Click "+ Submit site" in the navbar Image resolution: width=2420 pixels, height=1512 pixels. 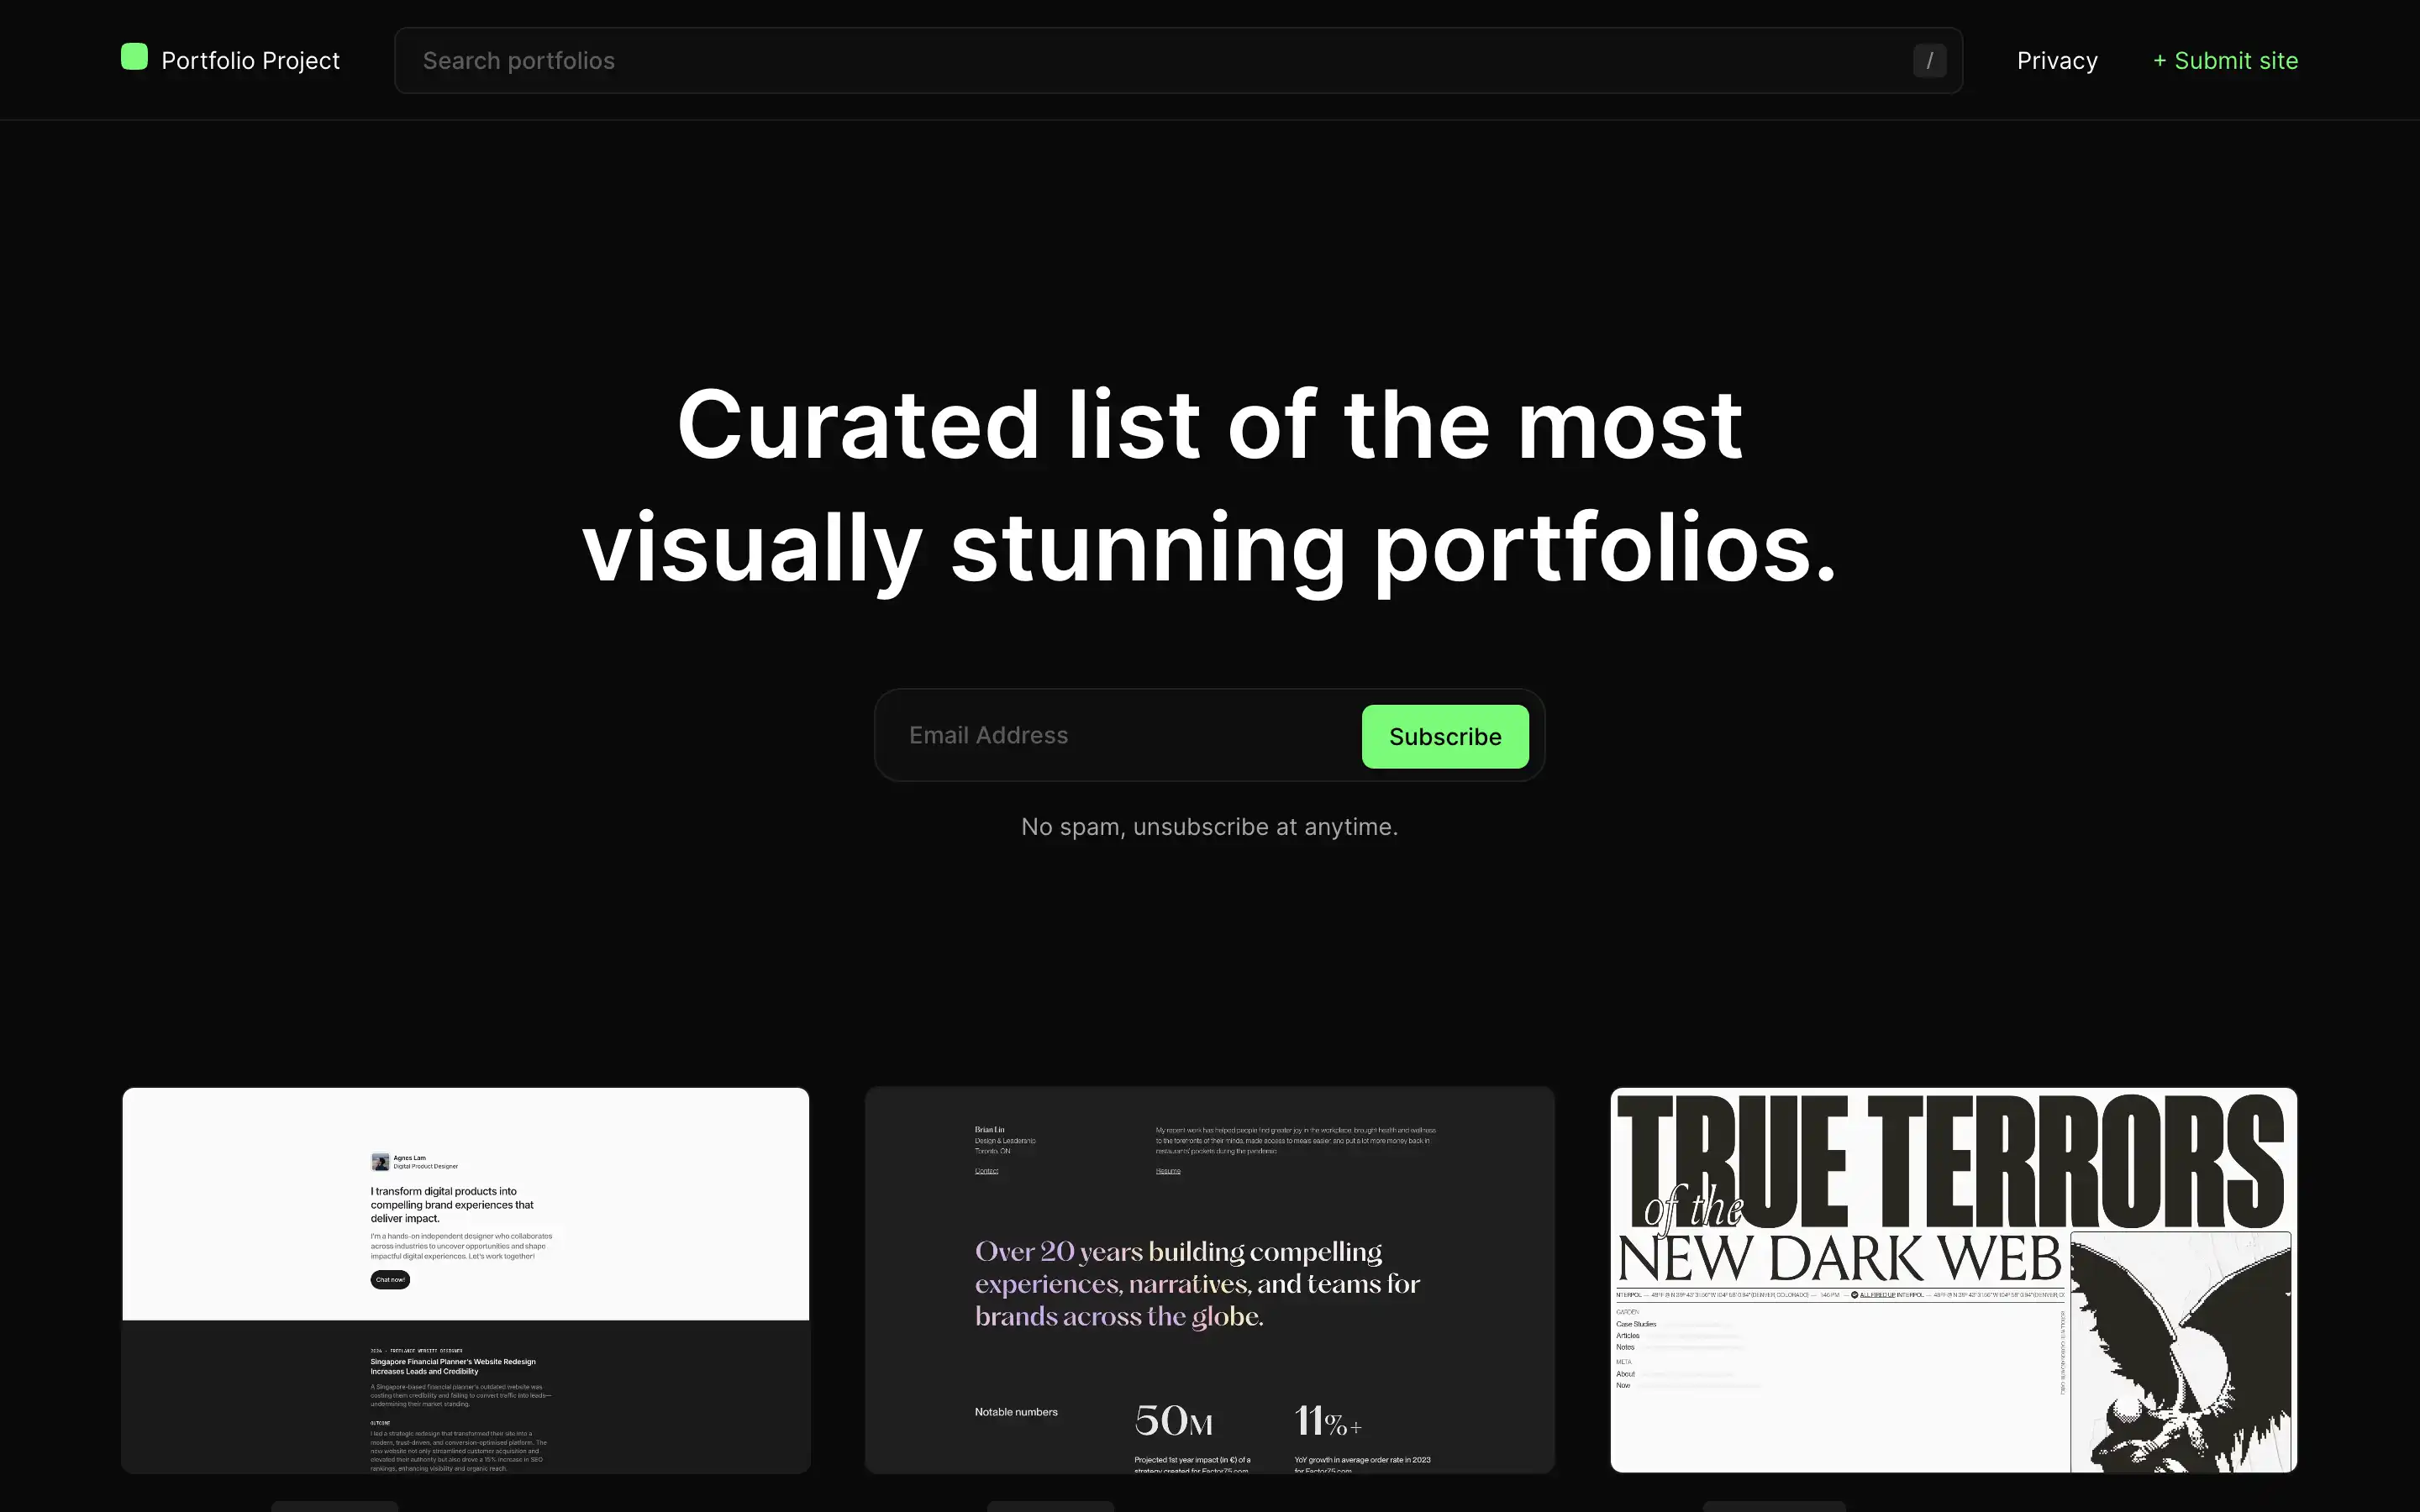[2224, 60]
